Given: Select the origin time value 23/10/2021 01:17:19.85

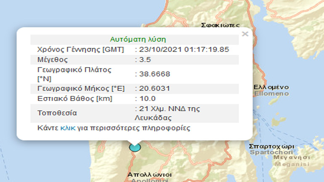Looking at the screenshot, I should coord(184,50).
